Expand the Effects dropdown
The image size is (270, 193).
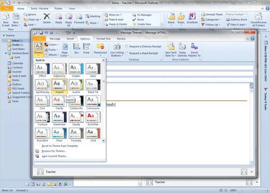tap(51, 55)
